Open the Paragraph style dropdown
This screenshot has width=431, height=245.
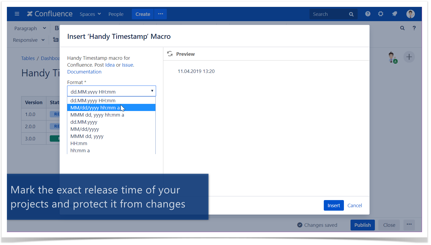tap(30, 28)
